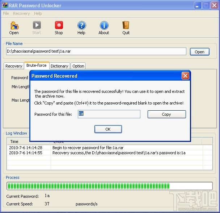This screenshot has width=220, height=213.
Task: Select log row 'Begin to recover password for file:1a.rar'
Action: click(x=110, y=148)
